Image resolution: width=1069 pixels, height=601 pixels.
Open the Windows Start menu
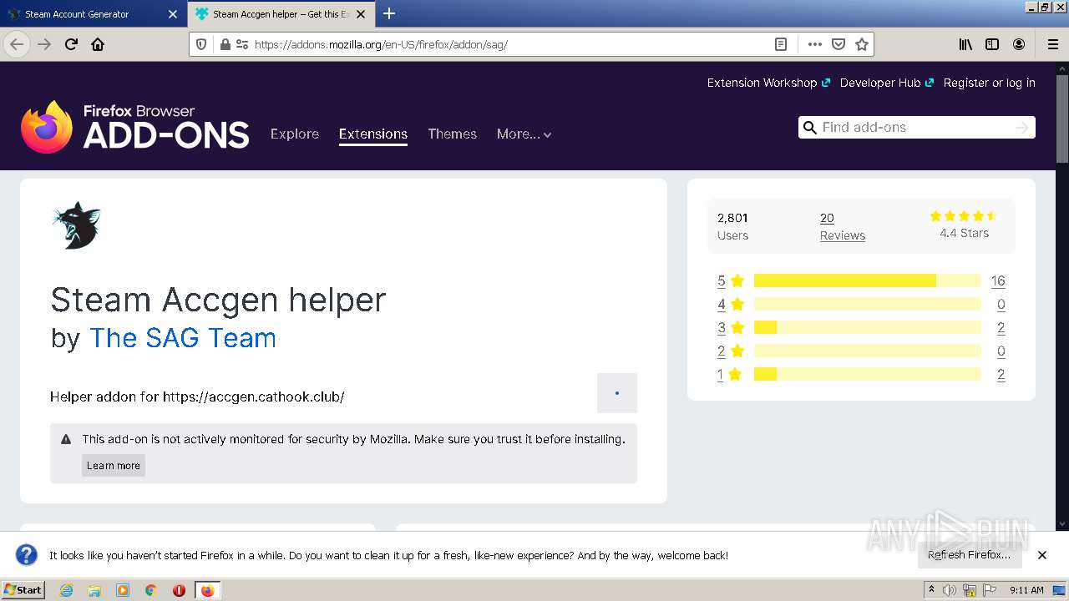(x=23, y=590)
